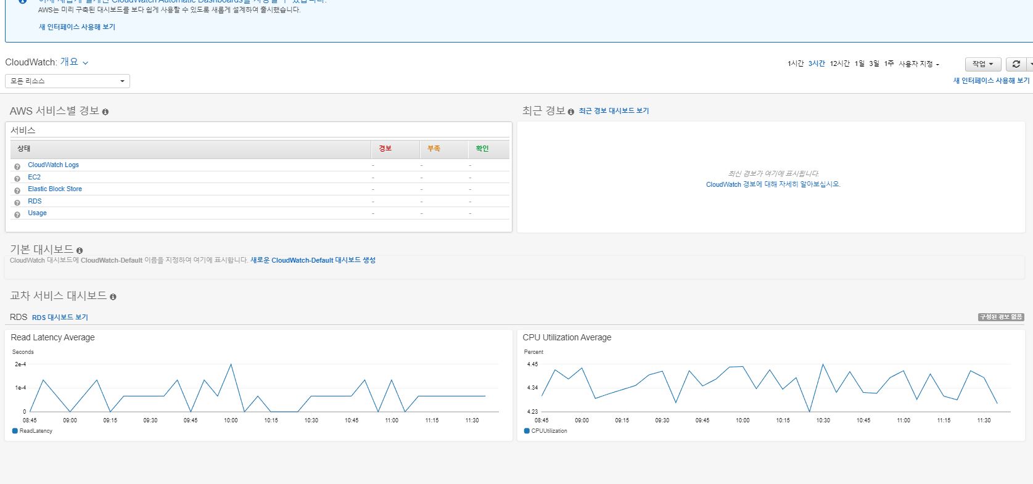This screenshot has height=484, width=1033.
Task: Click the Read Latency Average chart title
Action: coord(52,338)
